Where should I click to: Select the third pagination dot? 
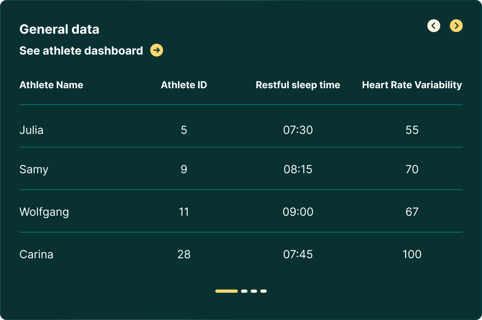(x=253, y=291)
